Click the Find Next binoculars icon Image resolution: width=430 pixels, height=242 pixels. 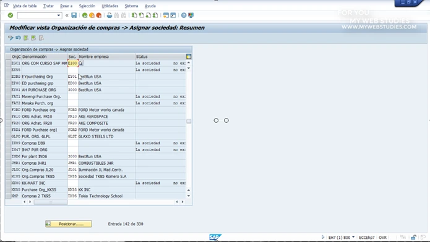124,15
